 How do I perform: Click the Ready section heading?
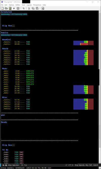(x=4, y=122)
